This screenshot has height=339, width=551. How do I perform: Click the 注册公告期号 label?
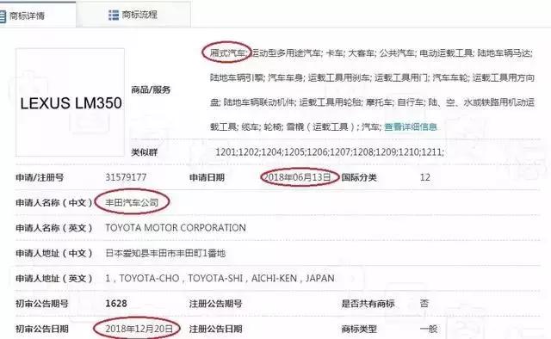click(215, 304)
